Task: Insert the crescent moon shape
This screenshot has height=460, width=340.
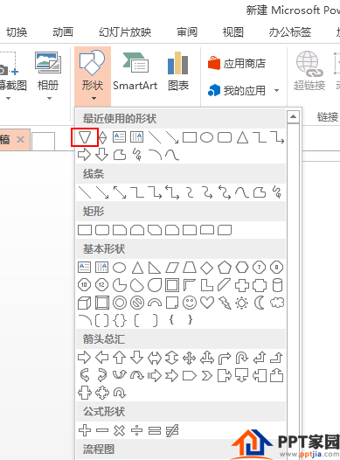Action: coord(259,303)
